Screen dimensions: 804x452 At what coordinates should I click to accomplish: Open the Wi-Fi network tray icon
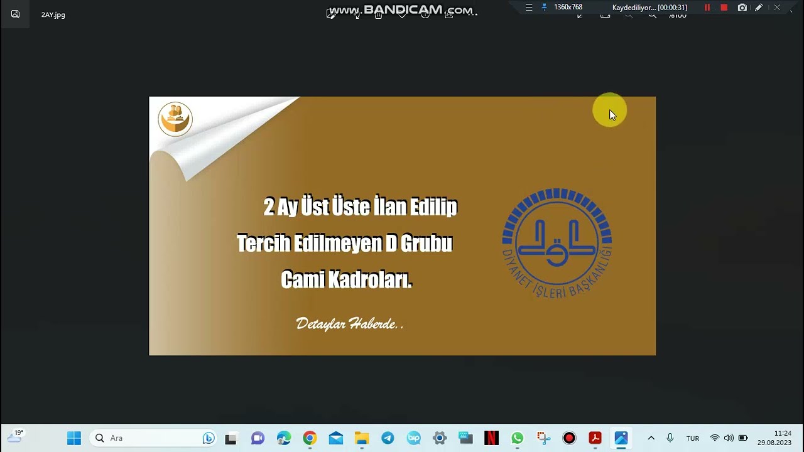pyautogui.click(x=715, y=438)
